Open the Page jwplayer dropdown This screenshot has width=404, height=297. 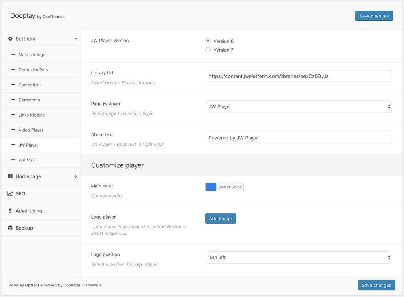tap(298, 106)
